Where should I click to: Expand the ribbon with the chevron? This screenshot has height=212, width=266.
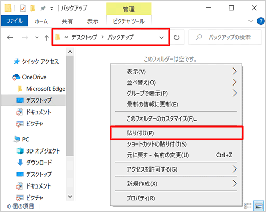pos(251,21)
